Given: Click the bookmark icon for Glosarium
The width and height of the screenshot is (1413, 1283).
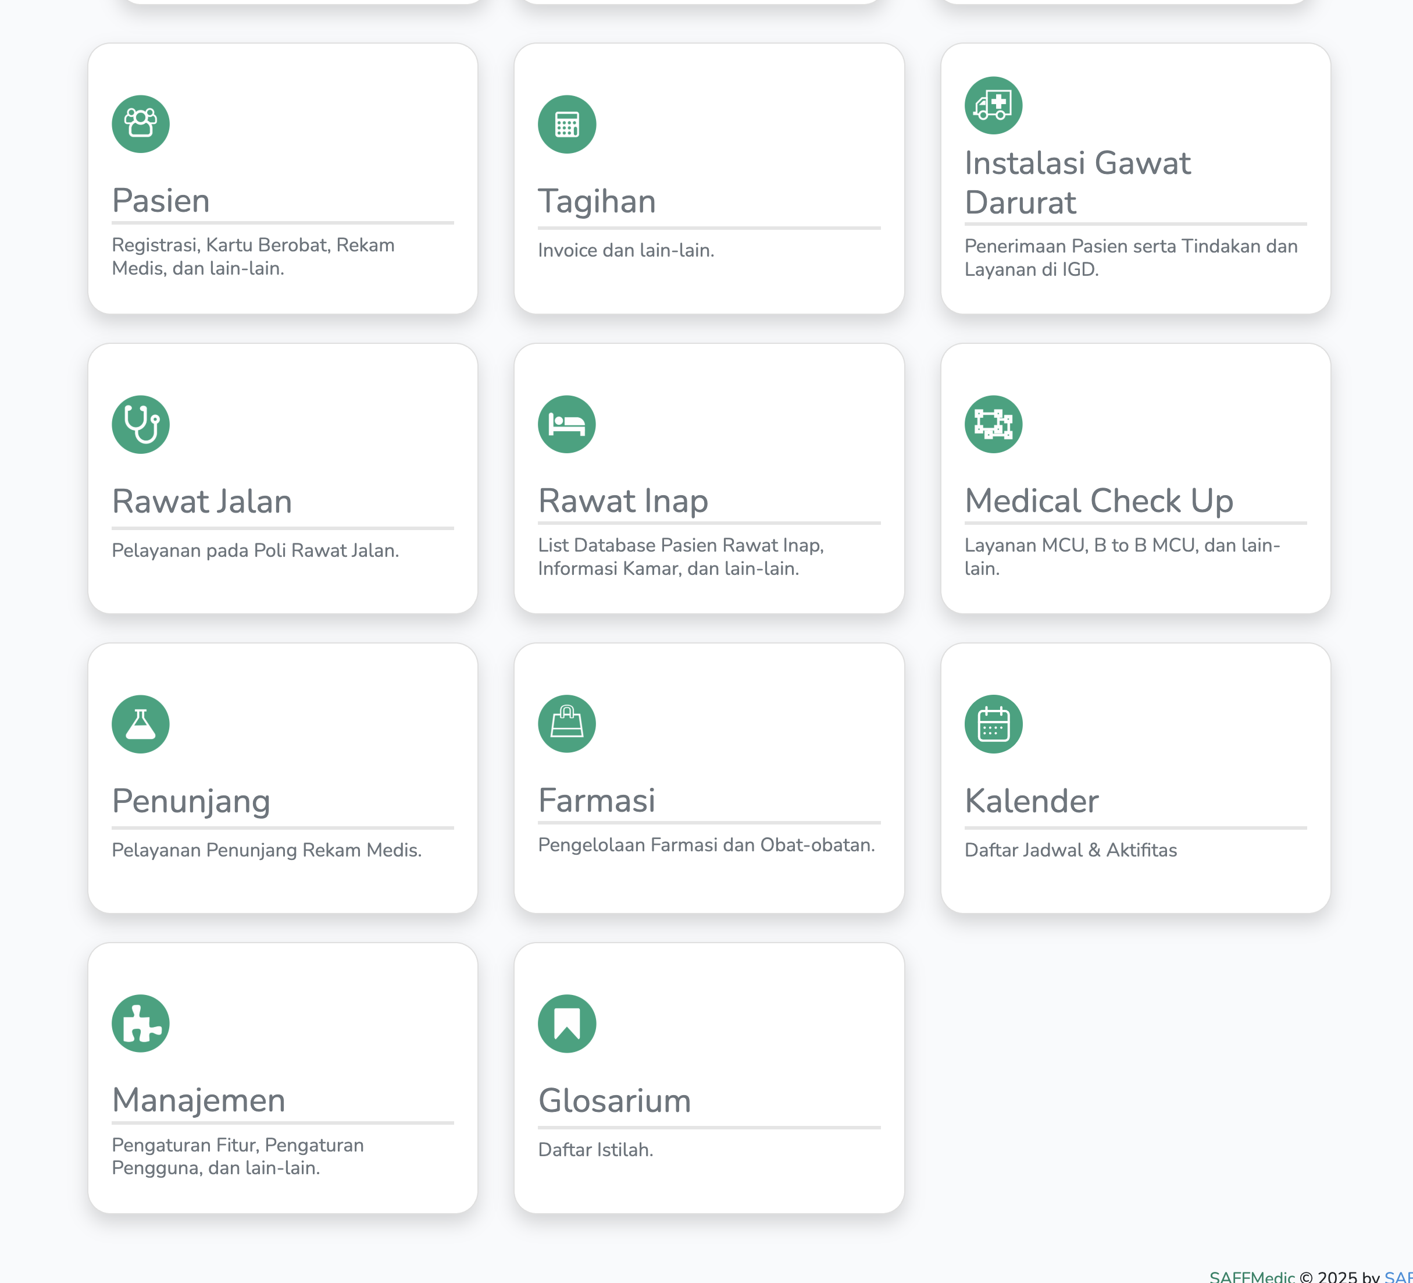Looking at the screenshot, I should point(566,1023).
